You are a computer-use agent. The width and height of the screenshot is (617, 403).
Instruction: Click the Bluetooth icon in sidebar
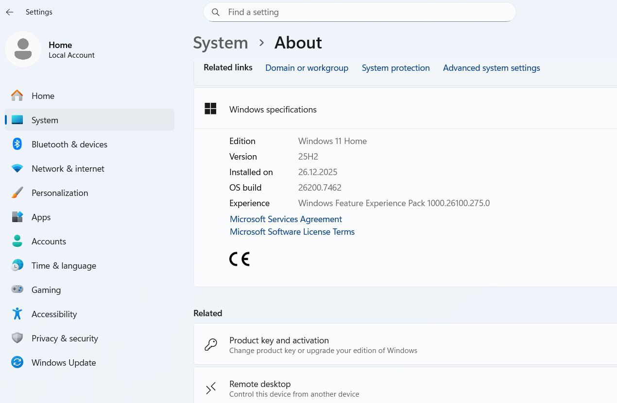coord(17,145)
